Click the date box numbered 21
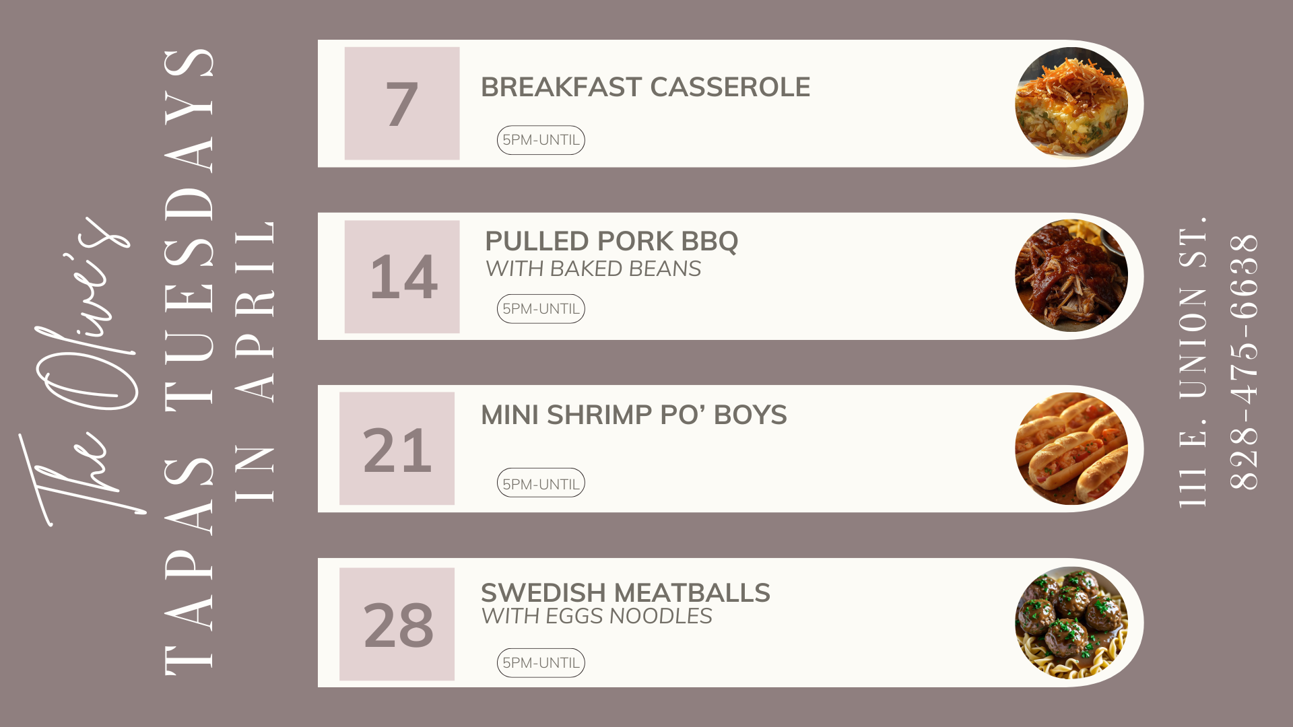Image resolution: width=1293 pixels, height=727 pixels. 397,449
